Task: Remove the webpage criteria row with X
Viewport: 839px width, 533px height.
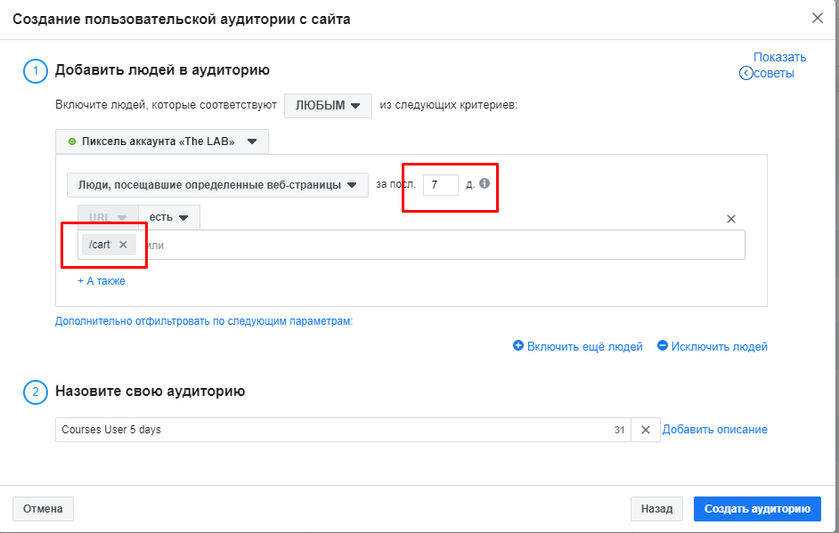Action: [730, 218]
